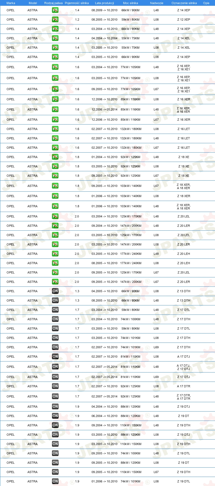Screen dimensions: 215x486
Task: Click petrol icon of the Z 16 XER, A 16 XER row
Action: pos(55,109)
